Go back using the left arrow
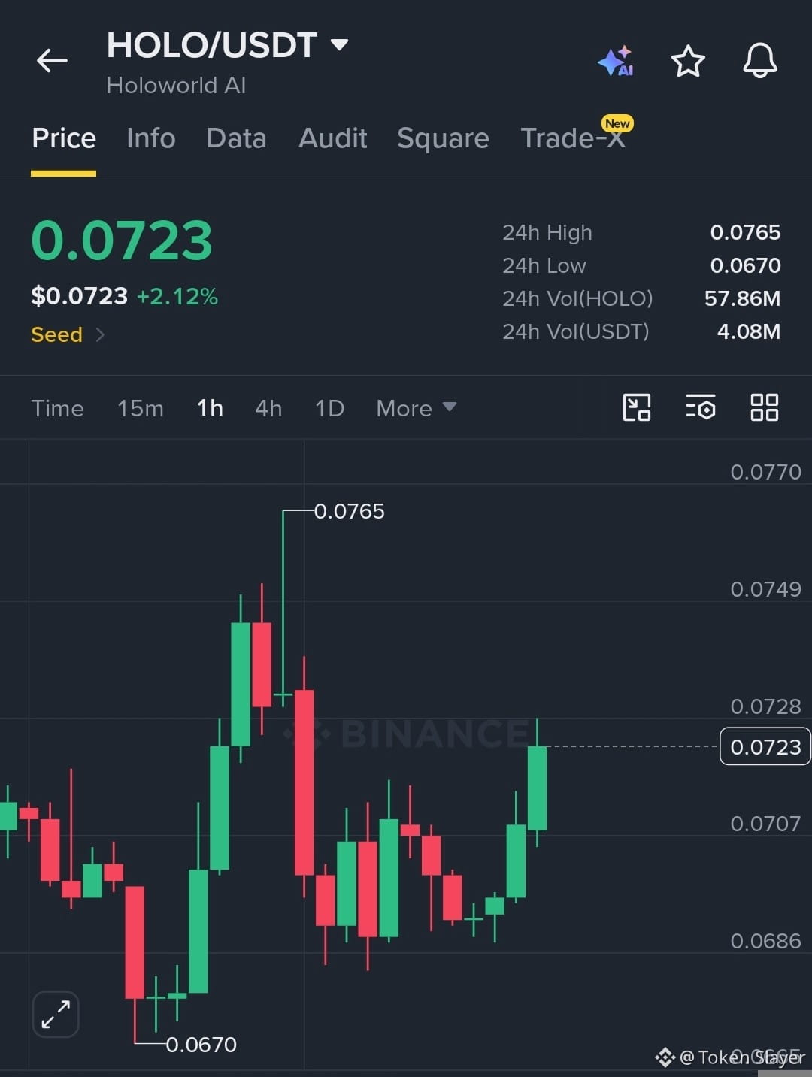This screenshot has width=812, height=1077. click(52, 60)
